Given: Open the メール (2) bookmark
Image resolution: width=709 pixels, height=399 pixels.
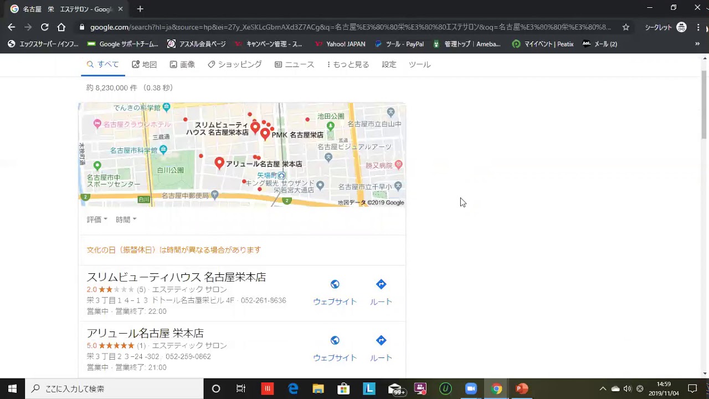Looking at the screenshot, I should [x=600, y=44].
